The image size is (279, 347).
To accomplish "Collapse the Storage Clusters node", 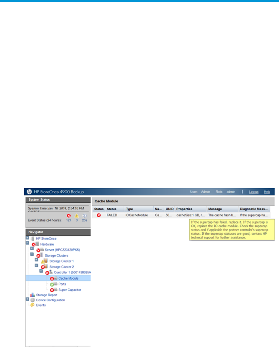I will click(32, 254).
